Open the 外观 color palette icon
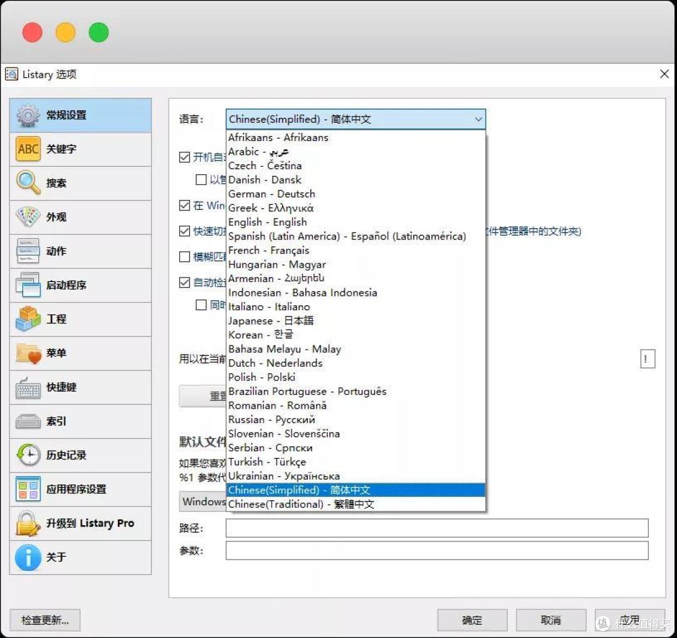Image resolution: width=677 pixels, height=638 pixels. tap(28, 217)
